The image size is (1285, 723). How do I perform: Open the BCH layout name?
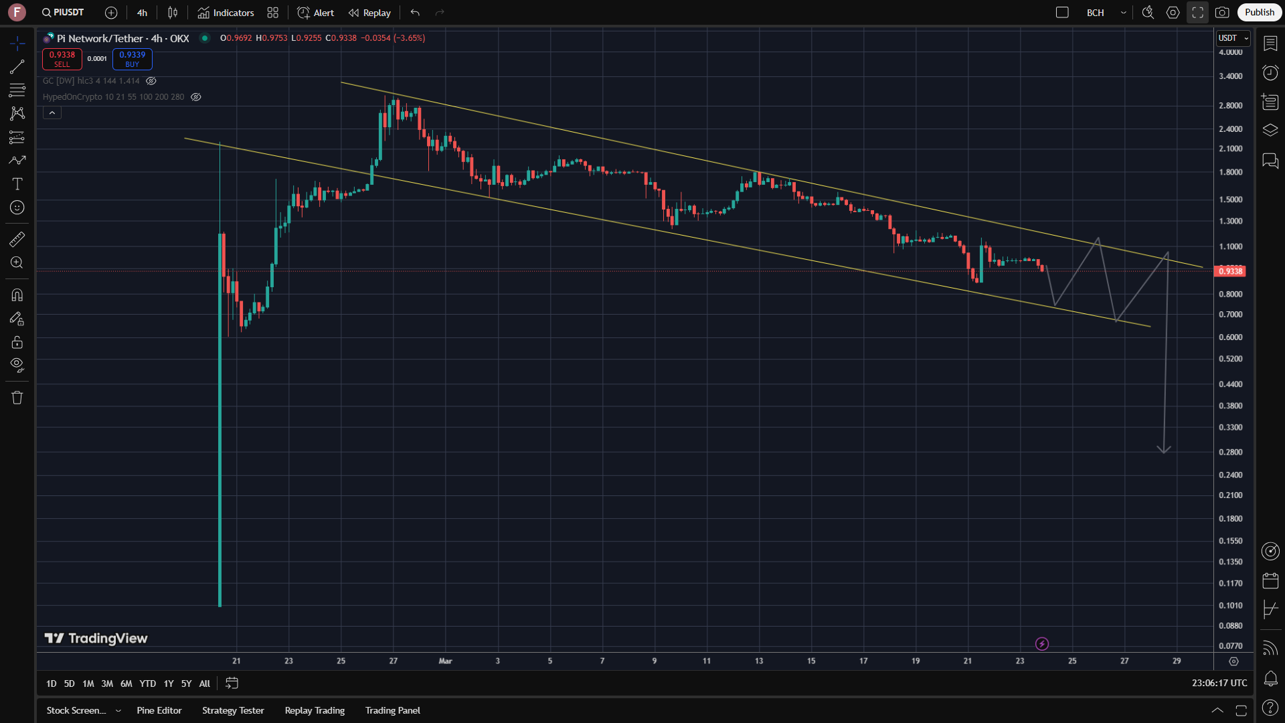click(1096, 13)
